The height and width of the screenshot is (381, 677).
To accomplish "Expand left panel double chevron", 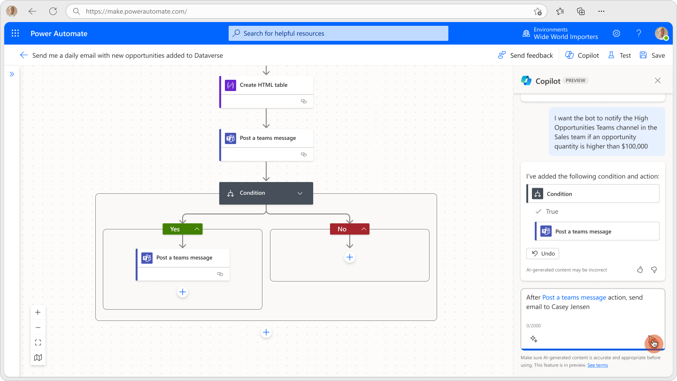I will pyautogui.click(x=12, y=74).
